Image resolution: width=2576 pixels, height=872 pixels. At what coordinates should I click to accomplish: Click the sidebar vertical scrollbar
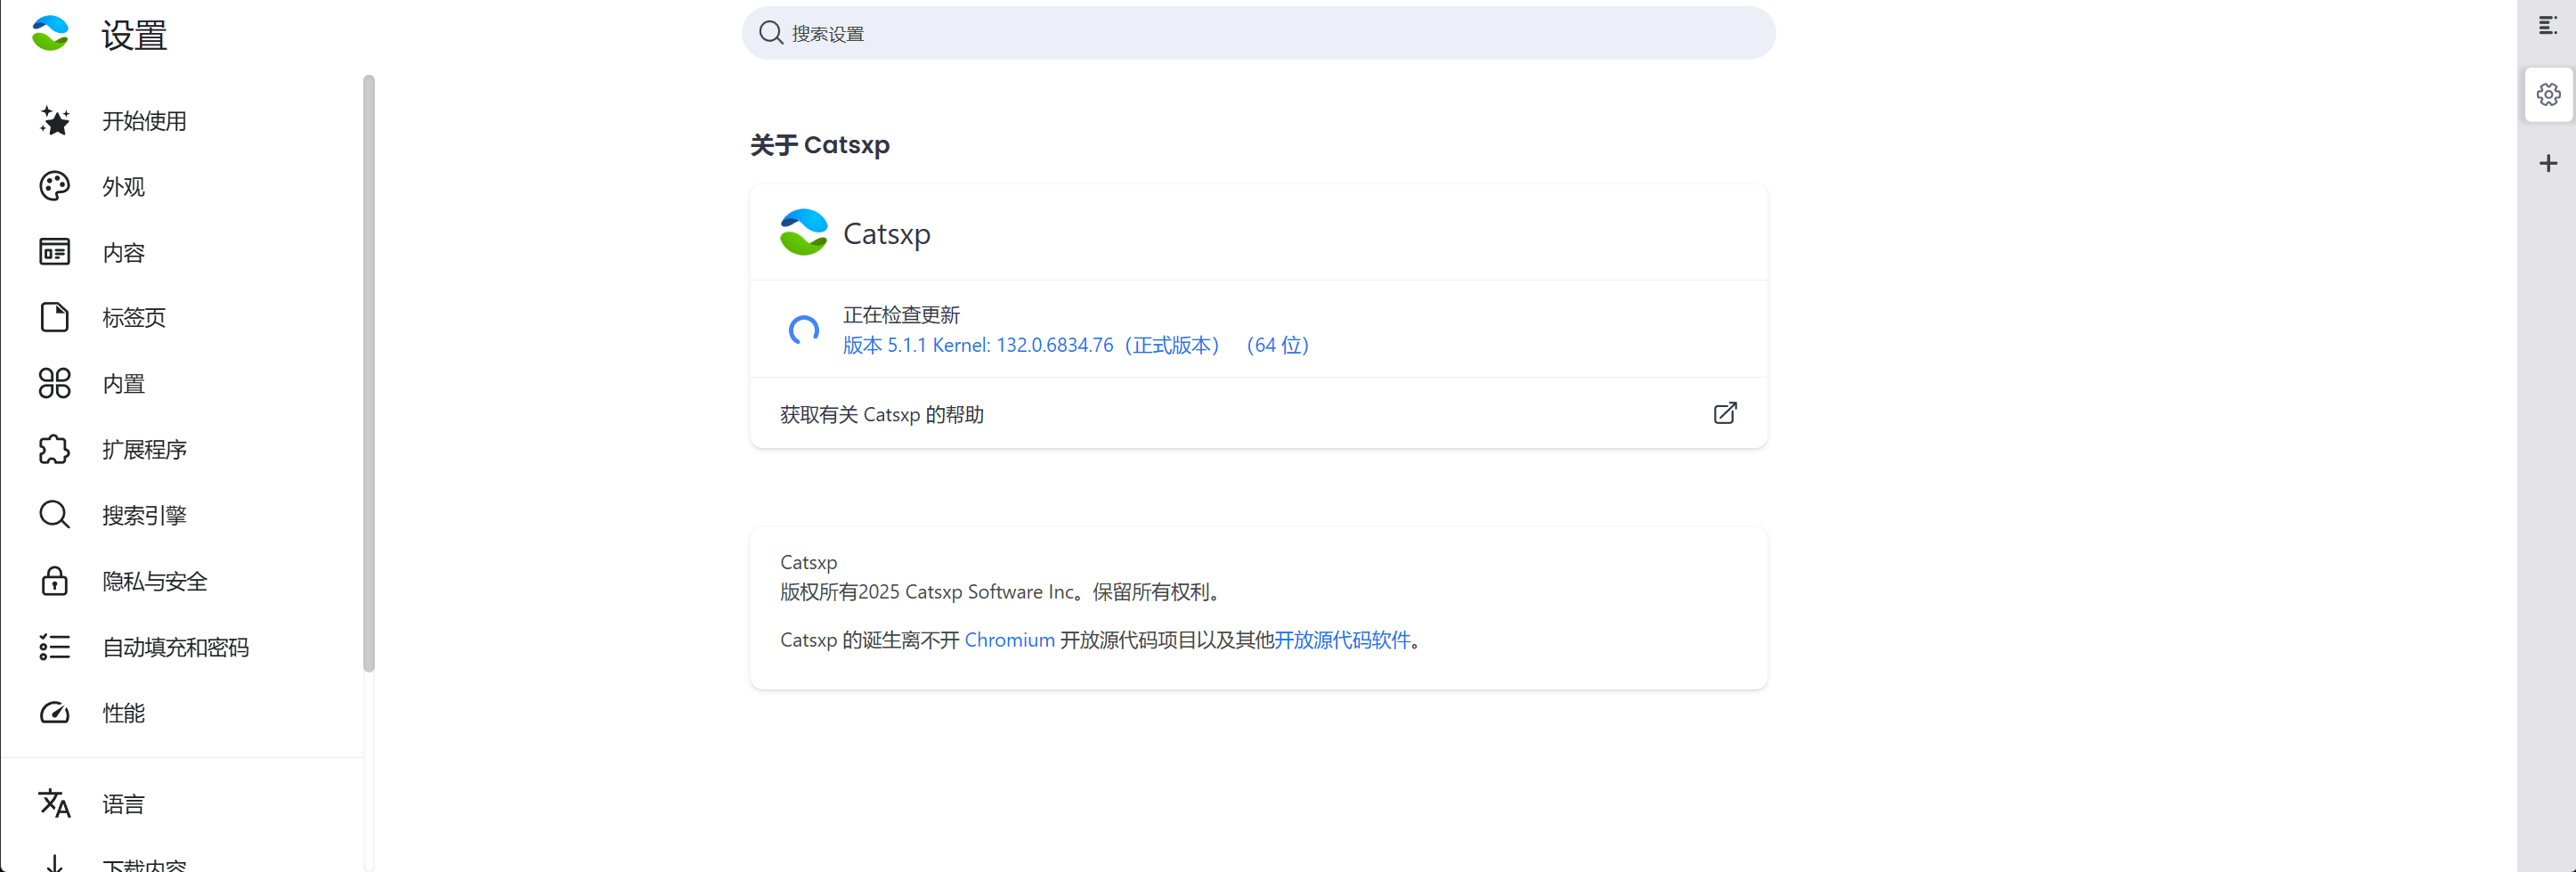tap(369, 373)
